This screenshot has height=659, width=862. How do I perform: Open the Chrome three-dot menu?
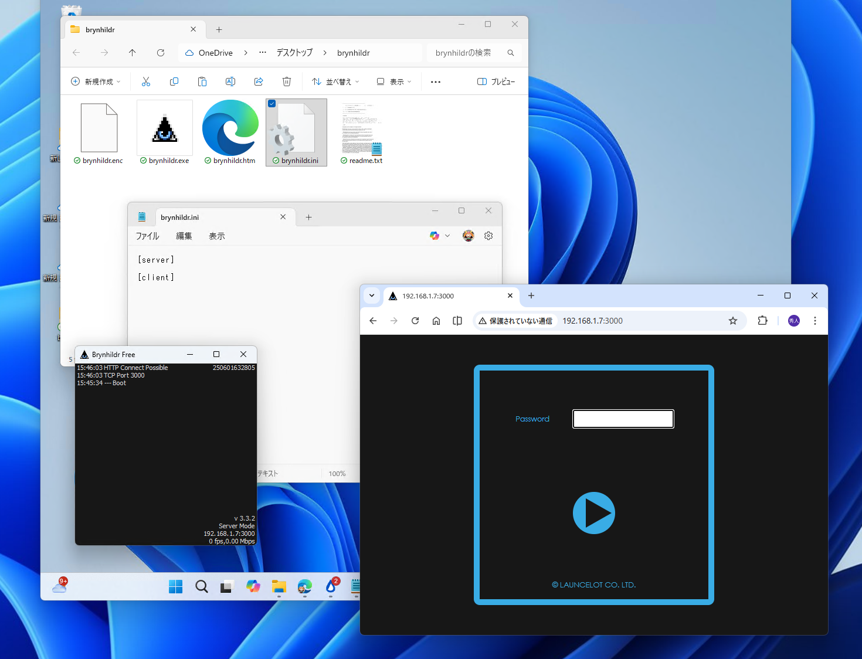point(815,321)
